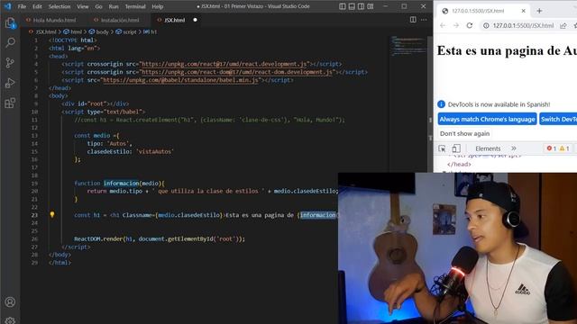577x324 pixels.
Task: Click the page heading in the browser
Action: 507,50
